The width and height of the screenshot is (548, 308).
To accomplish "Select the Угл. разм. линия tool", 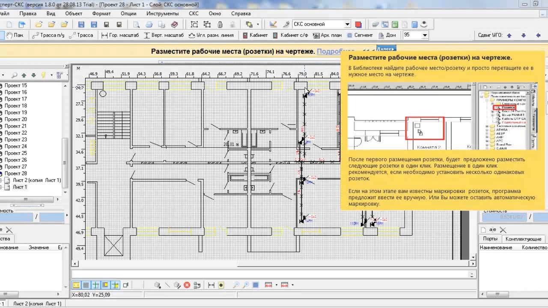I will 211,35.
